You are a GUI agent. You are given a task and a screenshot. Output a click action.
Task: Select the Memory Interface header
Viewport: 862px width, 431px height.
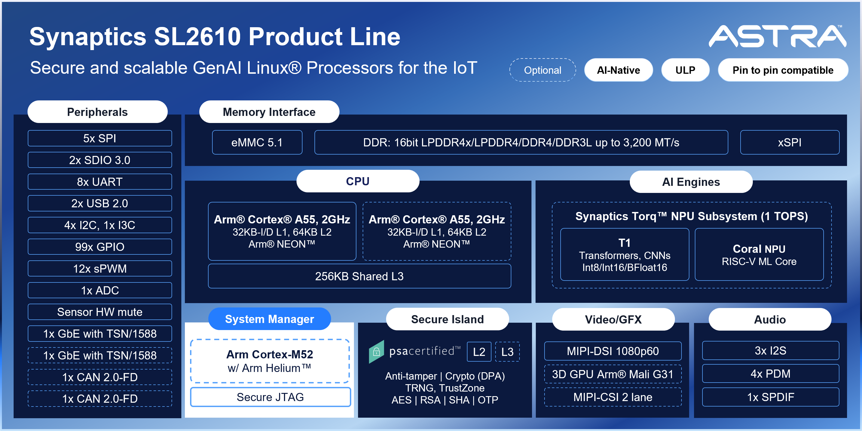[x=269, y=112]
